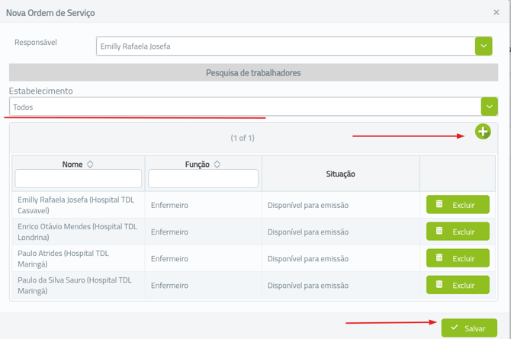Click the Nome column header
This screenshot has height=339, width=511.
pos(72,165)
